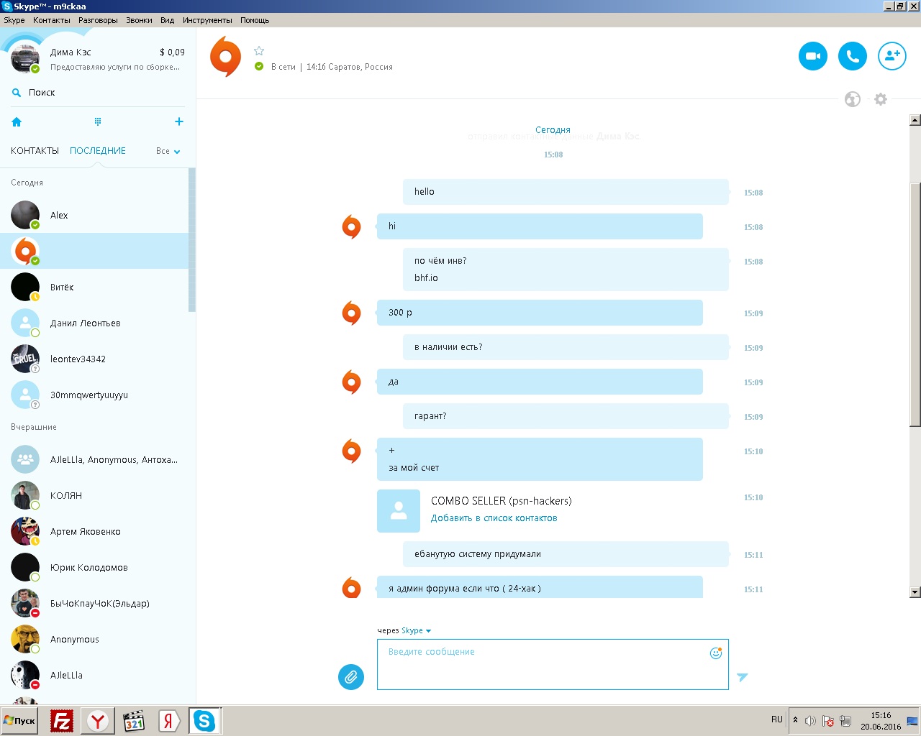The height and width of the screenshot is (736, 921).
Task: Click the $ 0,09 Skype credit
Action: click(172, 52)
